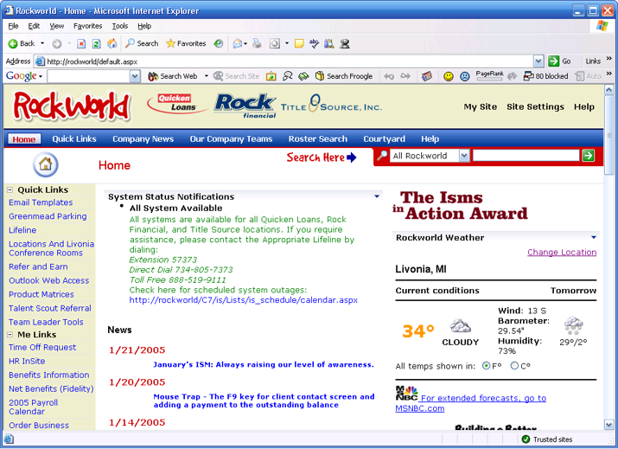Click the PageRank indicator
The width and height of the screenshot is (618, 449).
point(489,76)
